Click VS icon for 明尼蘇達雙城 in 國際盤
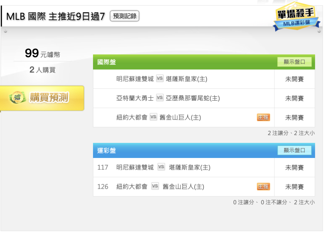The image size is (324, 235). click(x=160, y=79)
